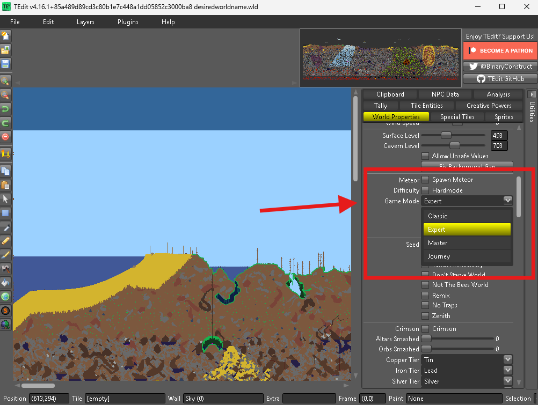Click the New World toolbar icon
This screenshot has width=538, height=405.
tap(5, 36)
